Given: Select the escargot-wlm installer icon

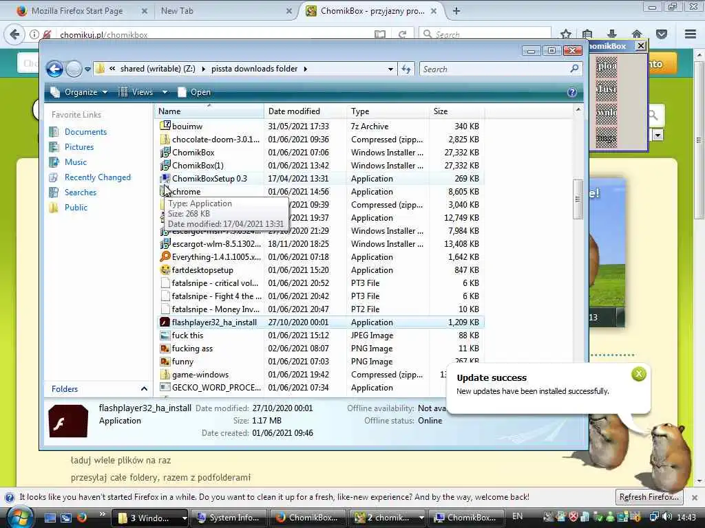Looking at the screenshot, I should [x=165, y=244].
